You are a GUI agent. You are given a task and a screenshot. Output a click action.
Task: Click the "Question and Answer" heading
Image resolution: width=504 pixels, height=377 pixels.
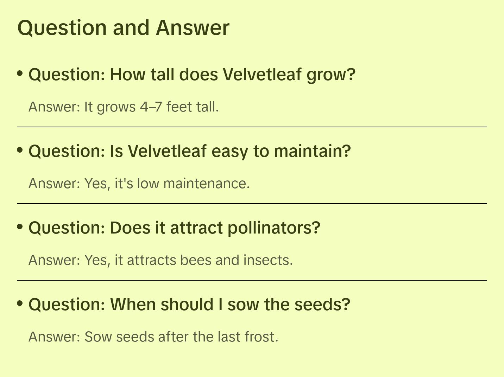click(123, 28)
